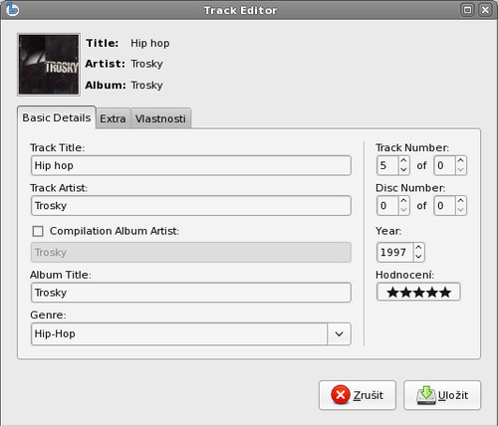Screen dimensions: 498x426
Task: Increase the Disc Number up arrow
Action: [x=403, y=201]
